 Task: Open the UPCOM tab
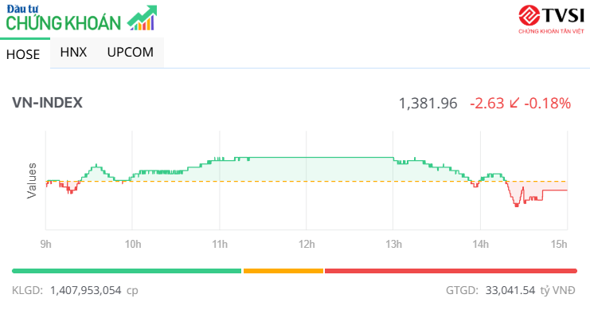(x=131, y=52)
